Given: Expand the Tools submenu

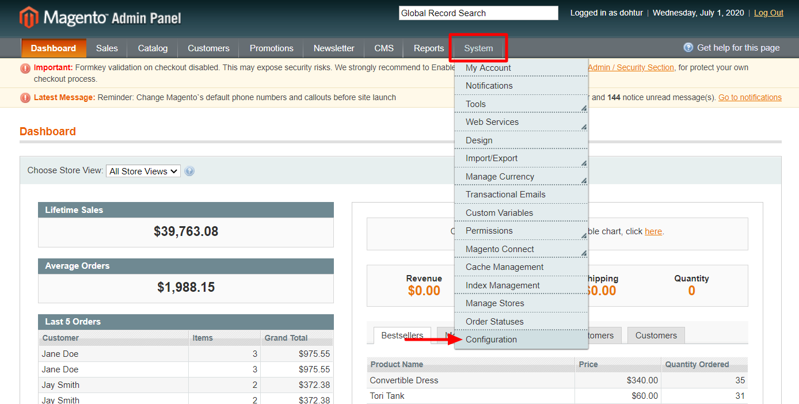Looking at the screenshot, I should pyautogui.click(x=521, y=104).
